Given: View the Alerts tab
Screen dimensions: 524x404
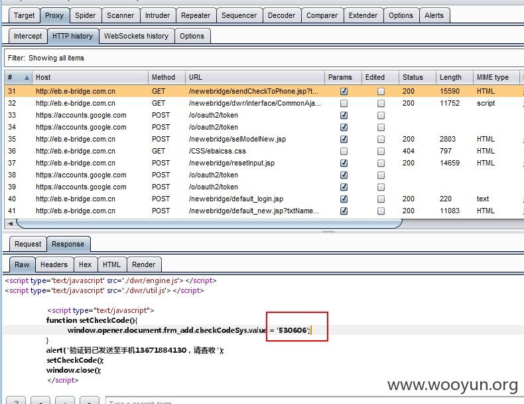Looking at the screenshot, I should point(434,15).
